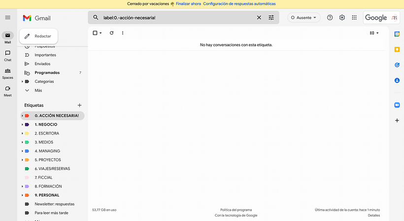
Task: Expand the 8. FORMACIÓN label
Action: (22, 186)
